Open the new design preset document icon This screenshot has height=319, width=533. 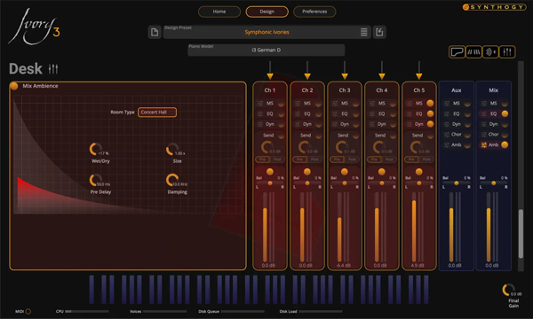click(155, 32)
